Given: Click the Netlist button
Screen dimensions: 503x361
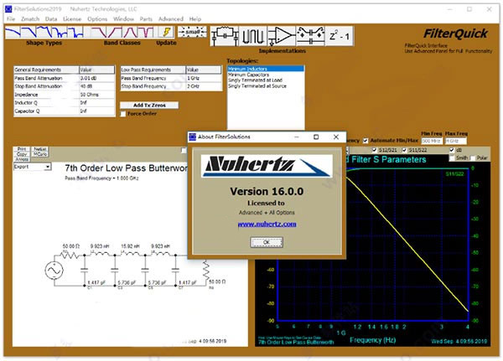Looking at the screenshot, I should (x=40, y=149).
